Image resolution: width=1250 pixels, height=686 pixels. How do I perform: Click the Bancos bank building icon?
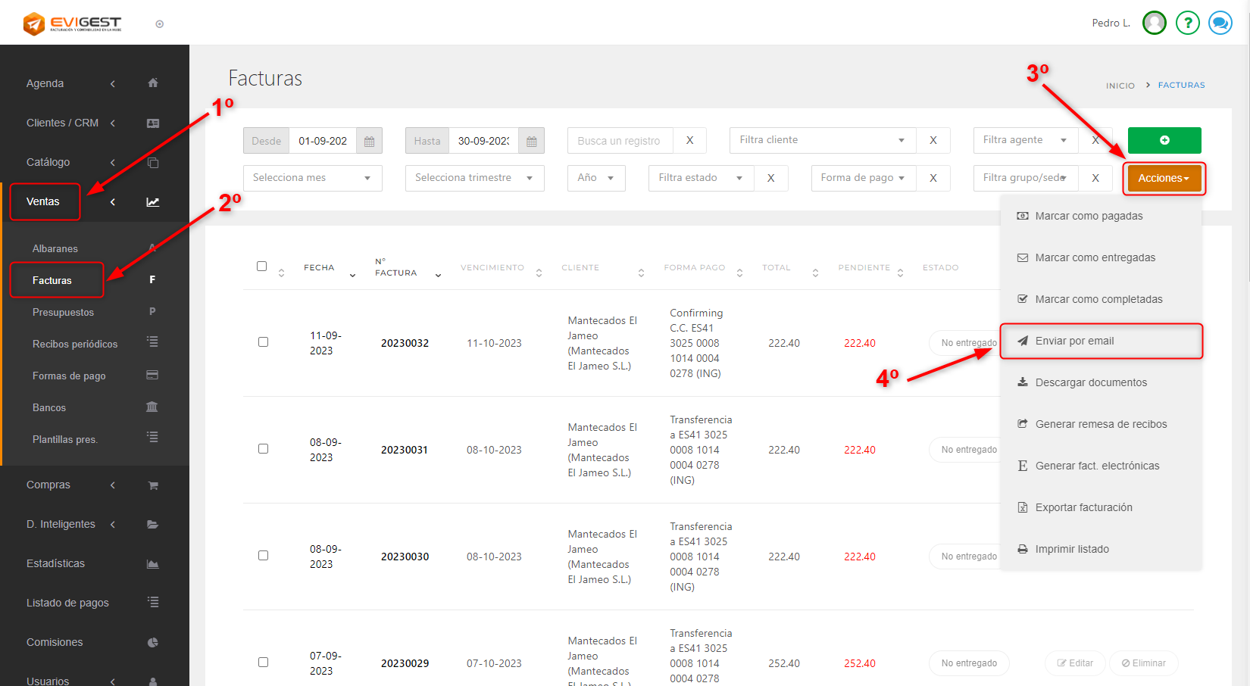(152, 407)
